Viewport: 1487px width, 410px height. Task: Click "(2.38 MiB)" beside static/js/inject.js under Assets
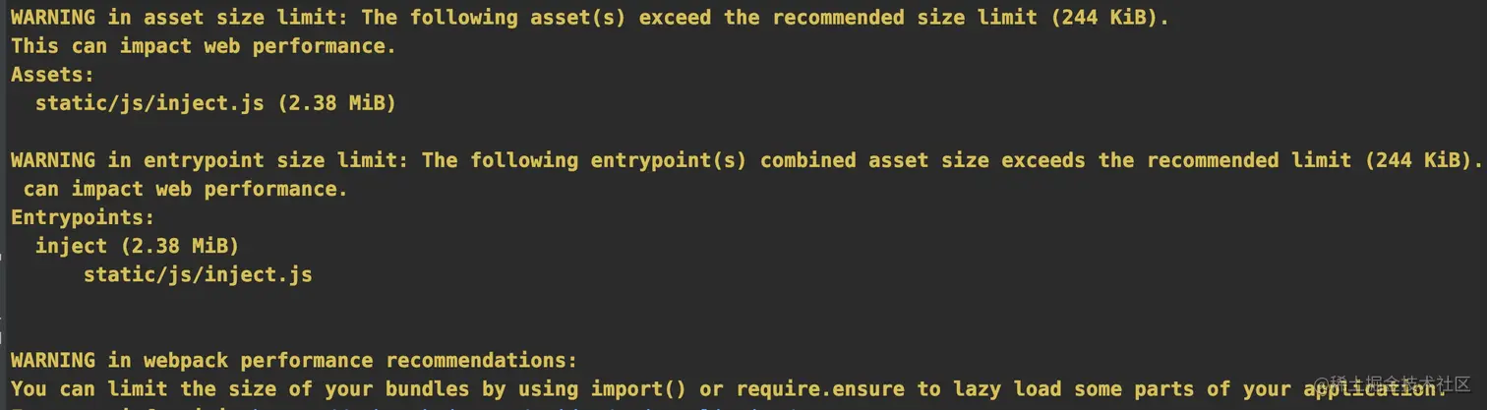click(x=336, y=103)
